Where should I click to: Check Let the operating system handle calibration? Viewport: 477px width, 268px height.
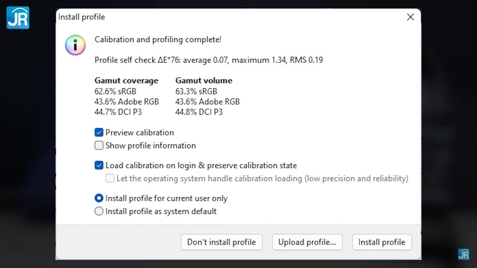coord(110,178)
